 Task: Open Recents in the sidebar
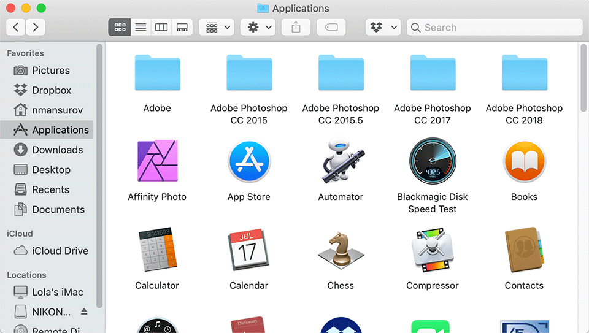pos(47,189)
